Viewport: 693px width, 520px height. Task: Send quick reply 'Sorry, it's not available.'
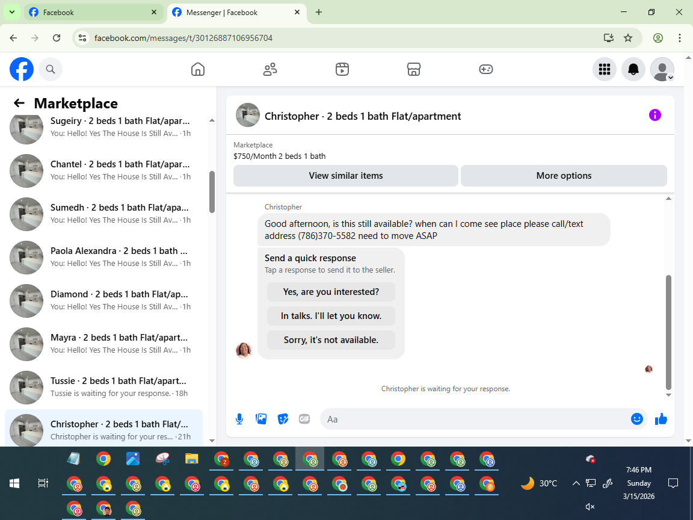[331, 339]
